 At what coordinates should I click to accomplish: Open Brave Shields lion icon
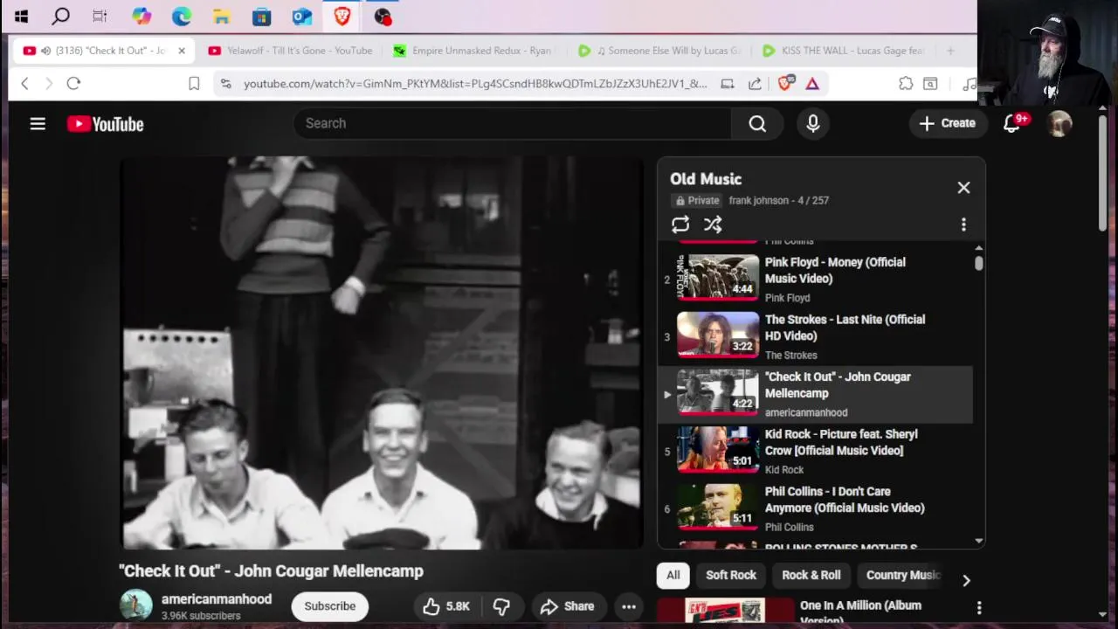[784, 84]
